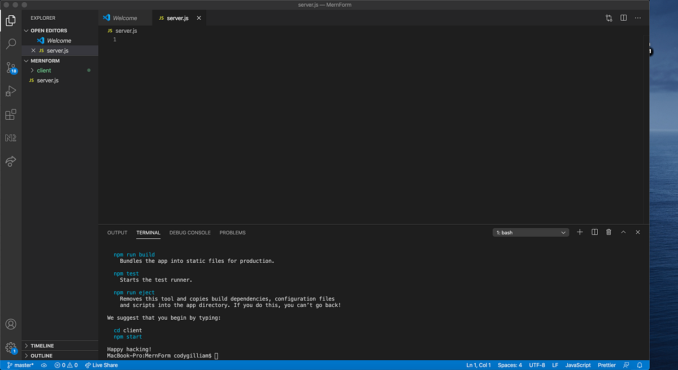Click the Open Changes compare icon

click(x=609, y=18)
